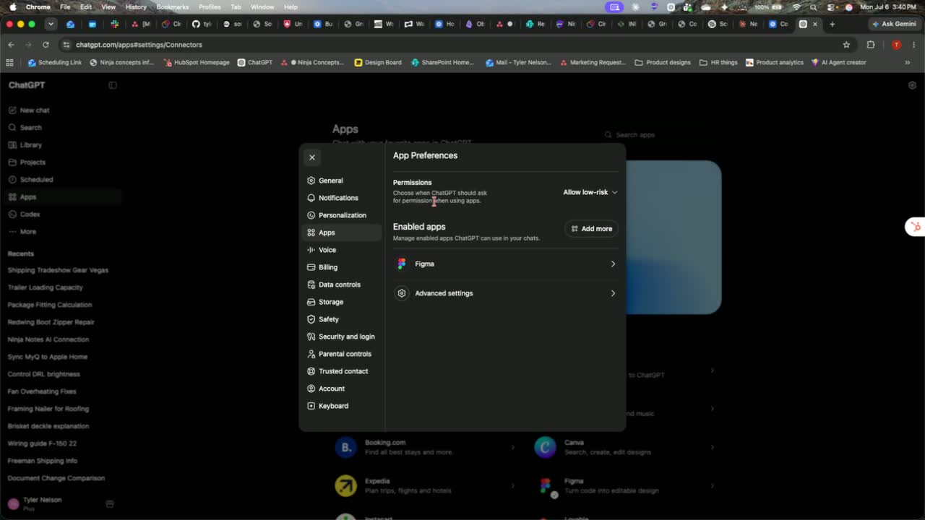Open chat Shipping Tradeshow Gear Vegas

[x=58, y=270]
